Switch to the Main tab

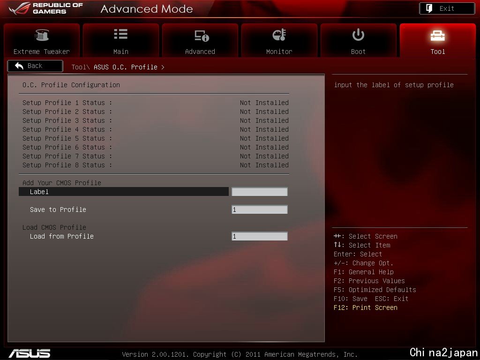[x=120, y=40]
